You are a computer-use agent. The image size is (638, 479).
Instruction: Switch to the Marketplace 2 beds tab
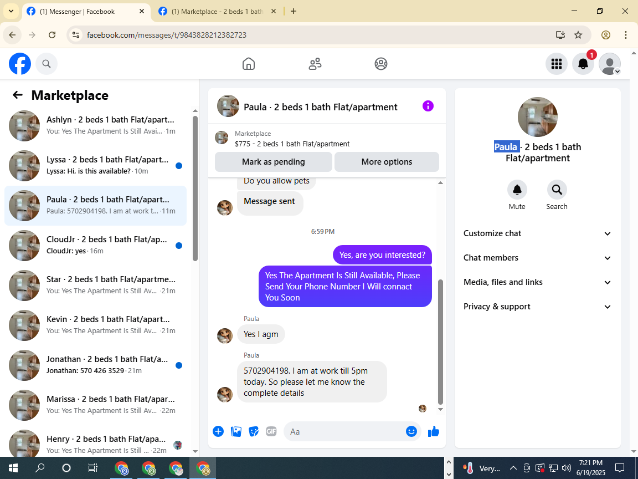tap(217, 12)
